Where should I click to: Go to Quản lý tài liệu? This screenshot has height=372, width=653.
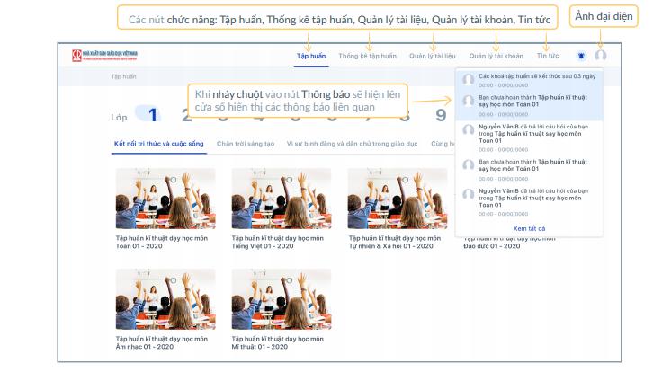pyautogui.click(x=432, y=56)
